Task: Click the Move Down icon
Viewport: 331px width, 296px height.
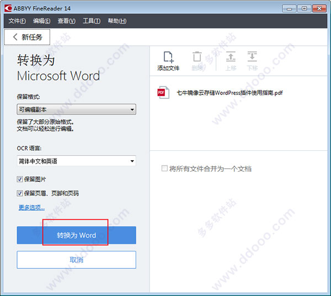Action: [x=252, y=56]
